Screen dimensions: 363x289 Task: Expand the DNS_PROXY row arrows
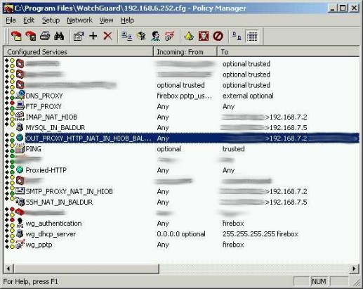(7, 95)
